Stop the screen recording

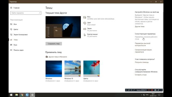pyautogui.click(x=152, y=90)
